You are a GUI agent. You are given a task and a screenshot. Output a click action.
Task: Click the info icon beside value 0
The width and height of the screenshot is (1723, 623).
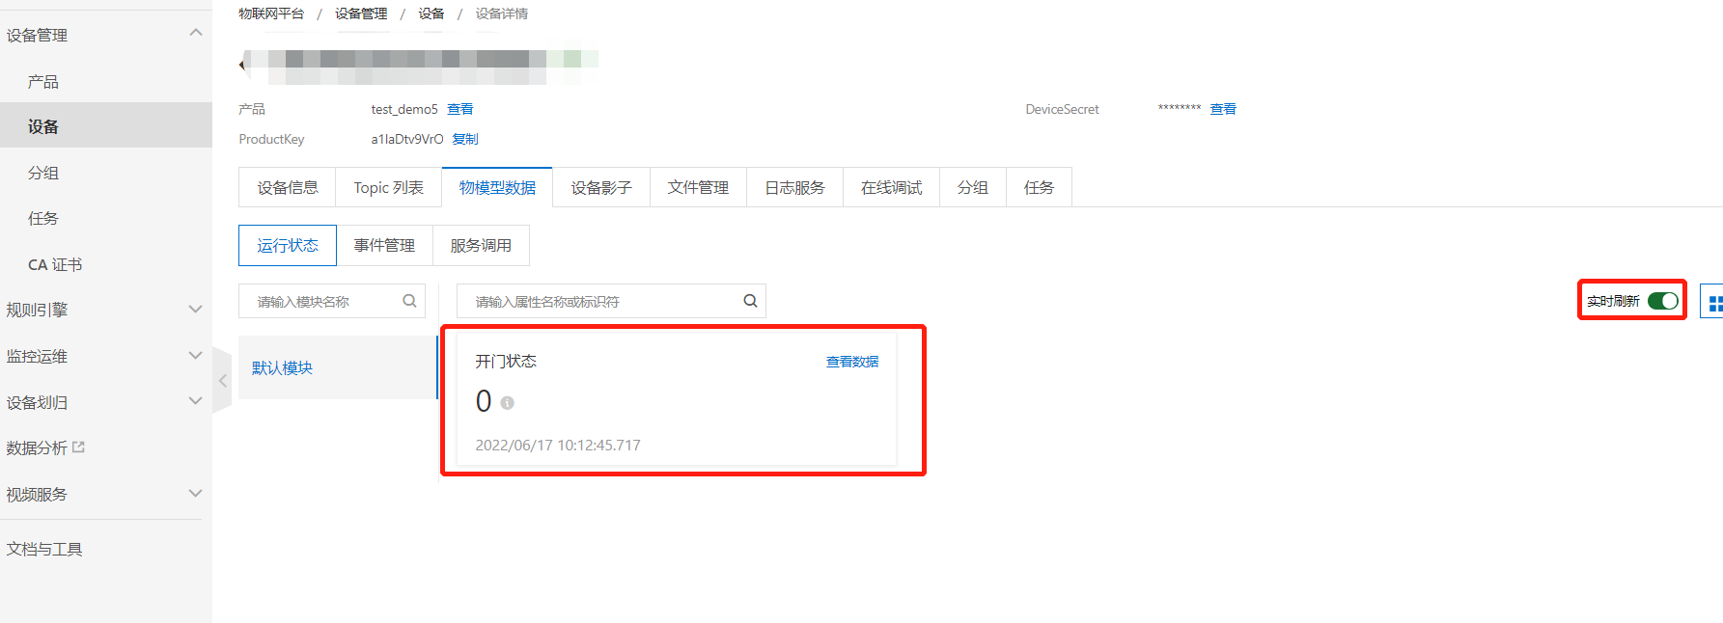pyautogui.click(x=507, y=403)
